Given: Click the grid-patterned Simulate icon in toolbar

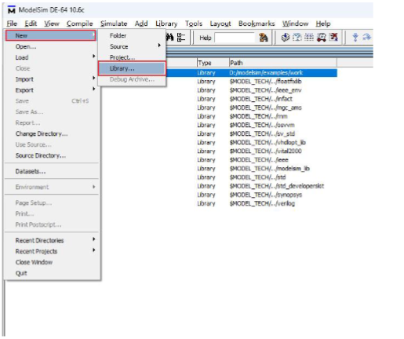Looking at the screenshot, I should [x=309, y=38].
